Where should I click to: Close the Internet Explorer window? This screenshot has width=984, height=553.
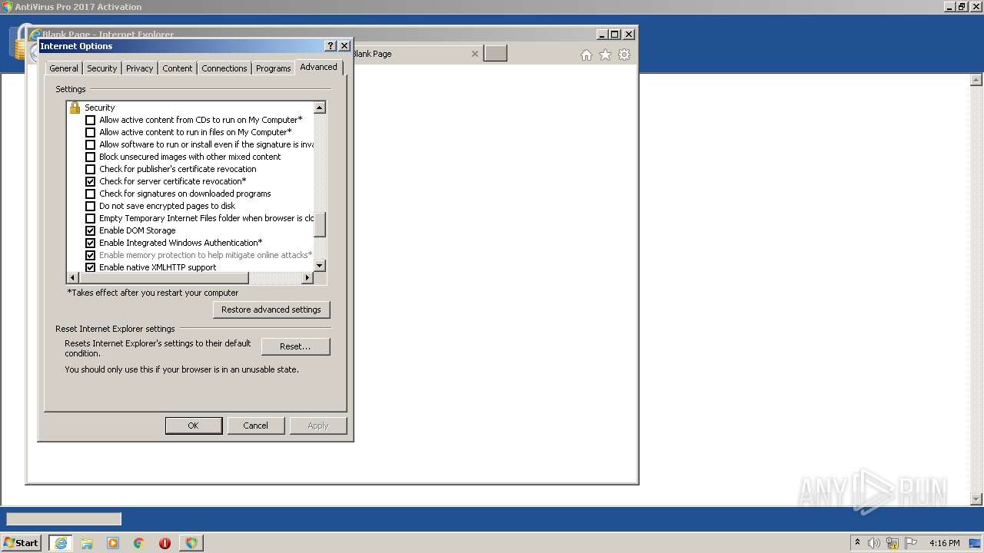point(629,35)
